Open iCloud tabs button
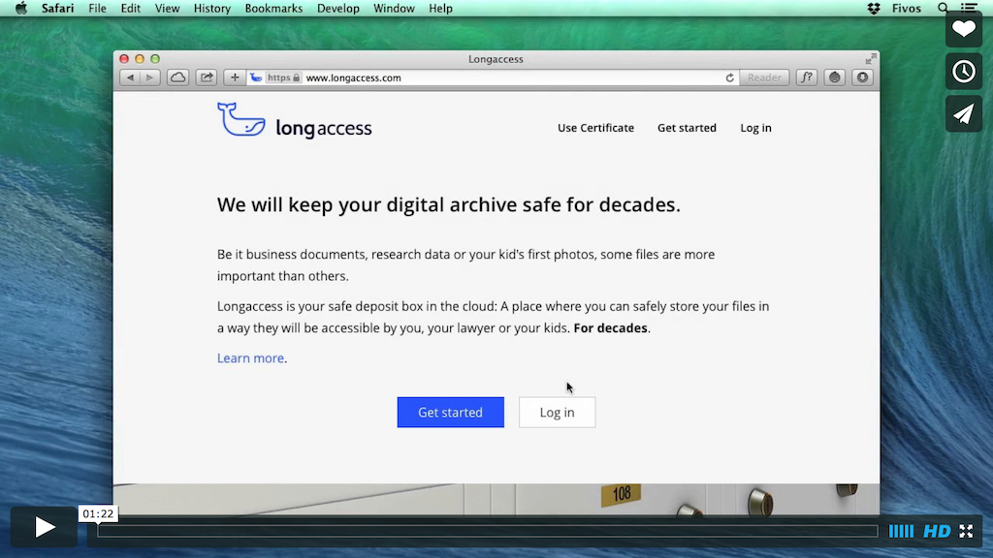The width and height of the screenshot is (993, 558). pyautogui.click(x=178, y=77)
